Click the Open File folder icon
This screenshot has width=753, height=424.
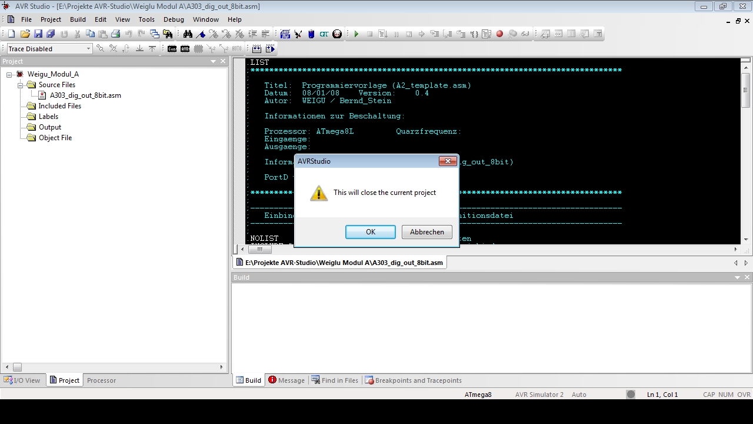click(x=25, y=34)
